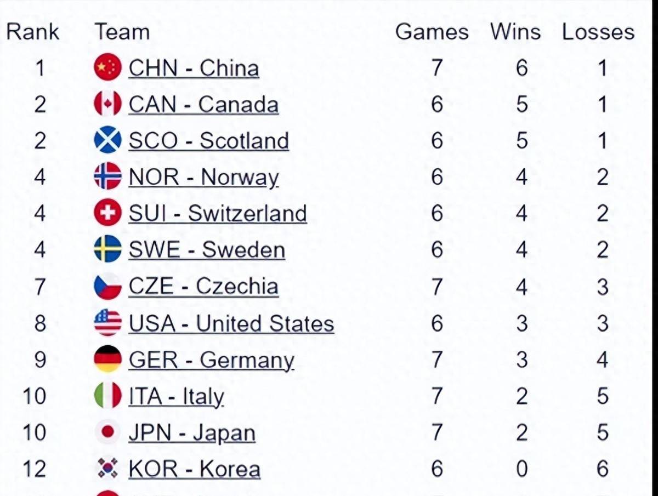Click the Czechia flag icon
Image resolution: width=658 pixels, height=496 pixels.
coord(107,286)
